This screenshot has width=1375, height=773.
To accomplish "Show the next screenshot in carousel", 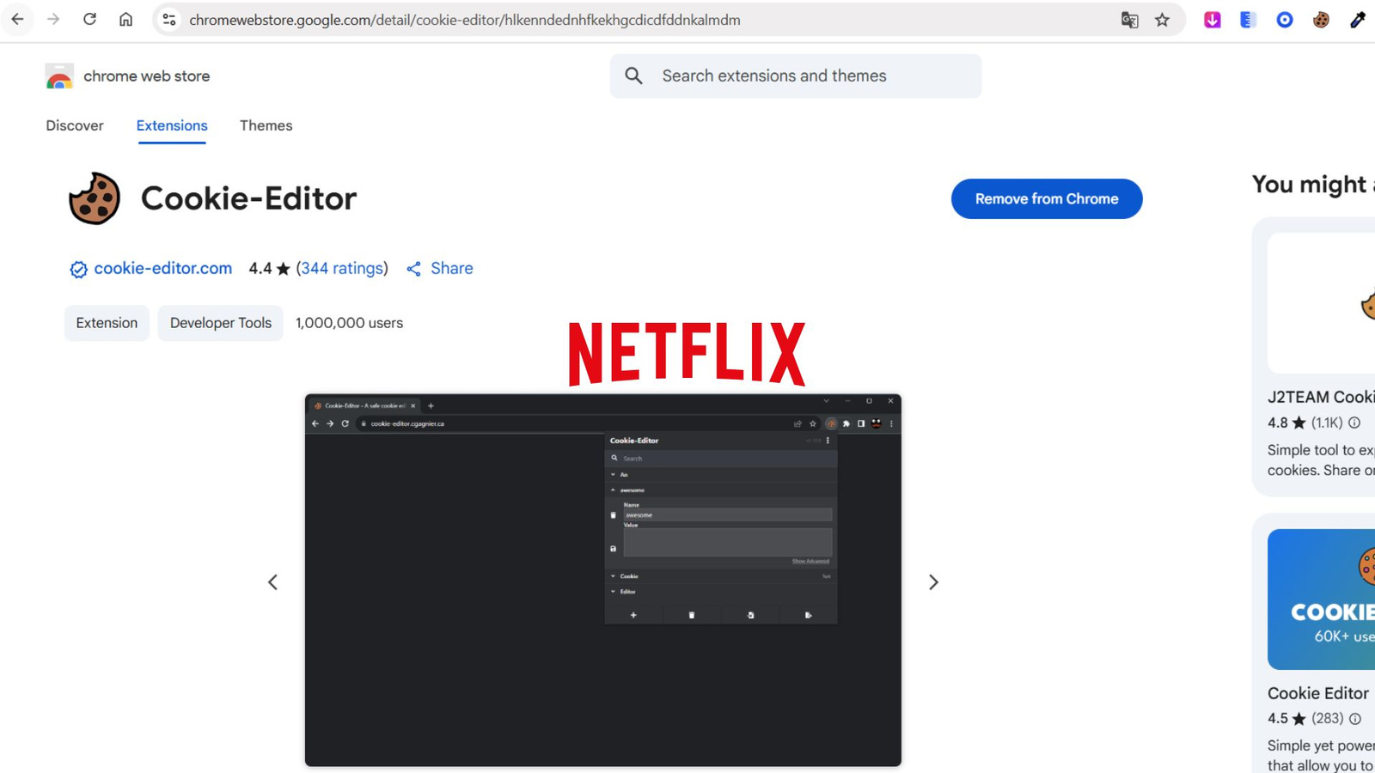I will click(933, 582).
